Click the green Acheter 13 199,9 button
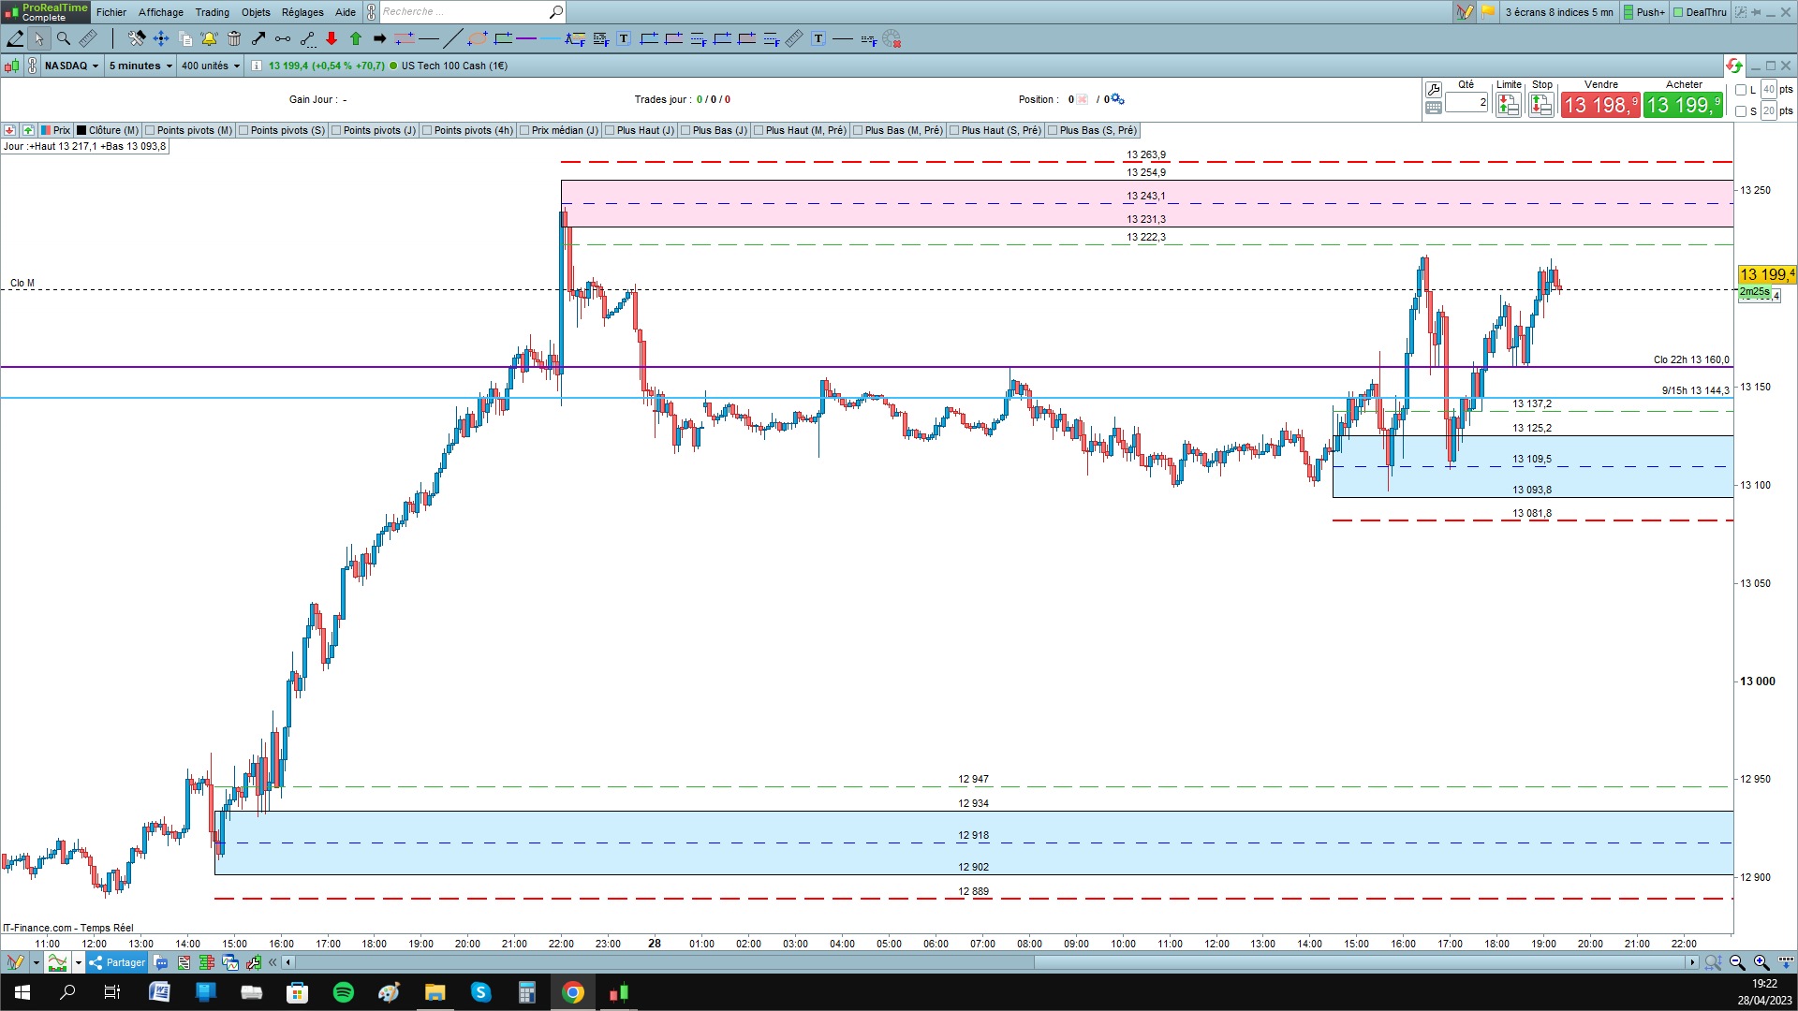Screen dimensions: 1798x1011 [x=1683, y=105]
